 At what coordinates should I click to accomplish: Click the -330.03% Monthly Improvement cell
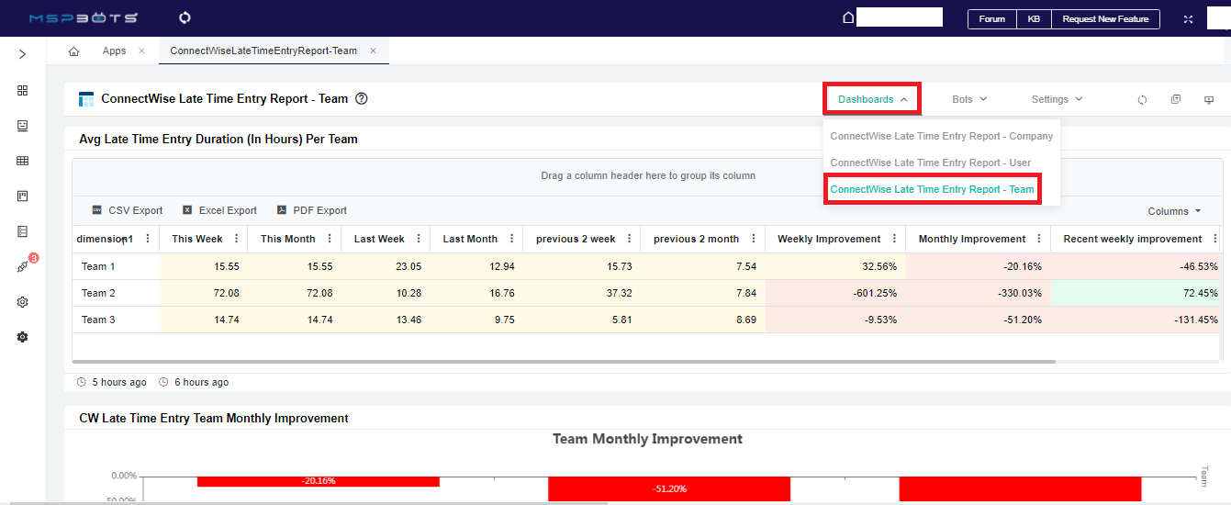tap(979, 293)
